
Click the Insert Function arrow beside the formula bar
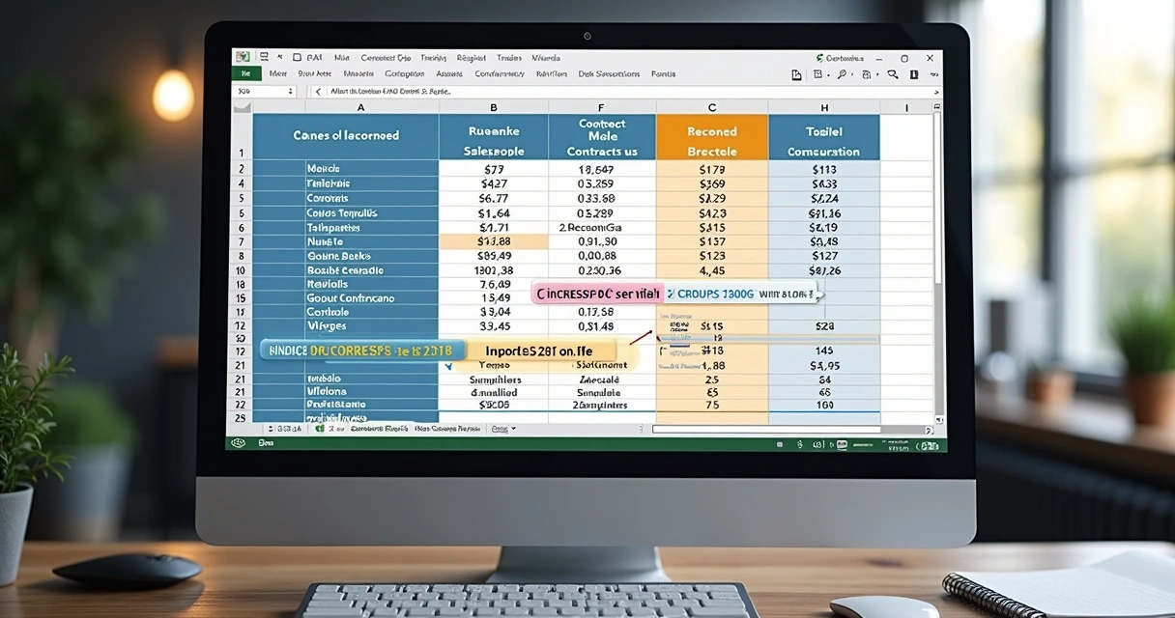point(317,90)
